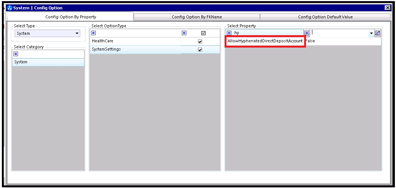Open the Config Option Default Value tab
This screenshot has height=188, width=396.
(325, 17)
